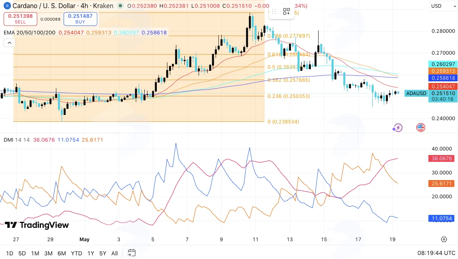Open the go-to-date calendar icon

[132, 253]
